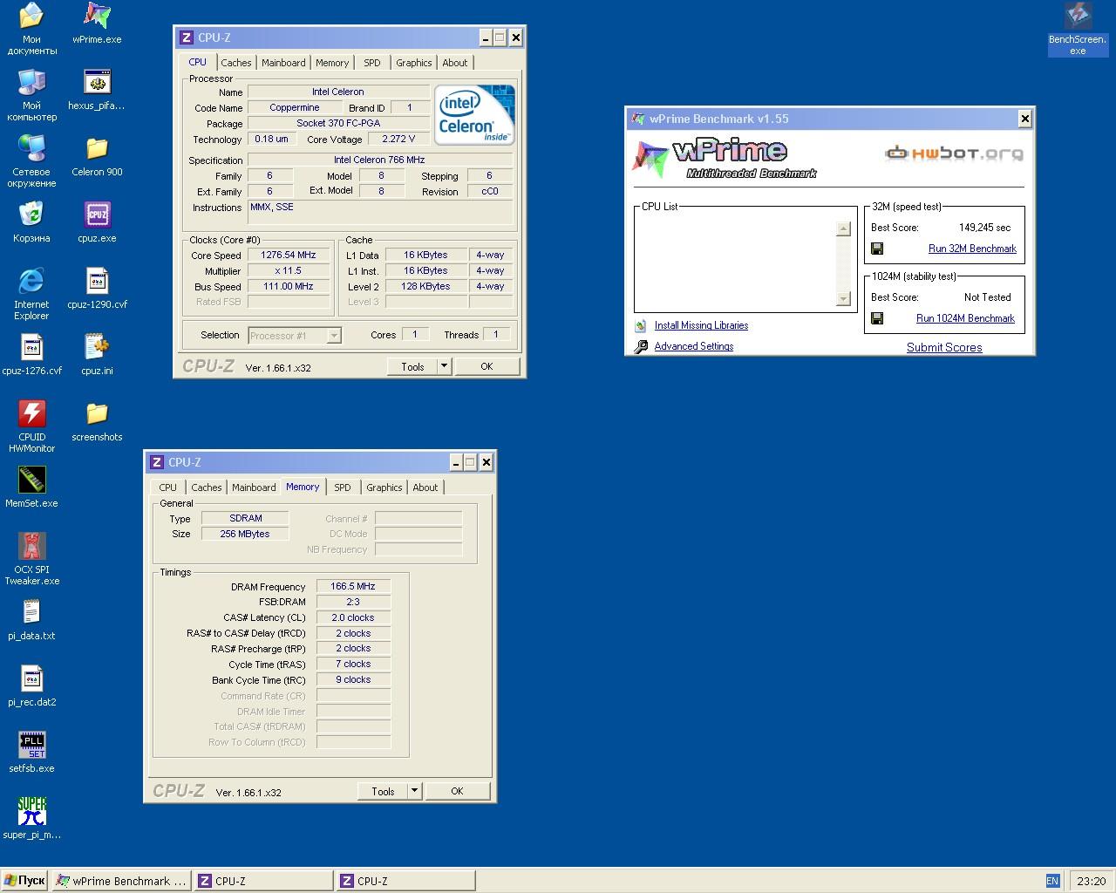Viewport: 1116px width, 893px height.
Task: Click the Intel Celeron 766 MHz specification field
Action: click(x=379, y=160)
